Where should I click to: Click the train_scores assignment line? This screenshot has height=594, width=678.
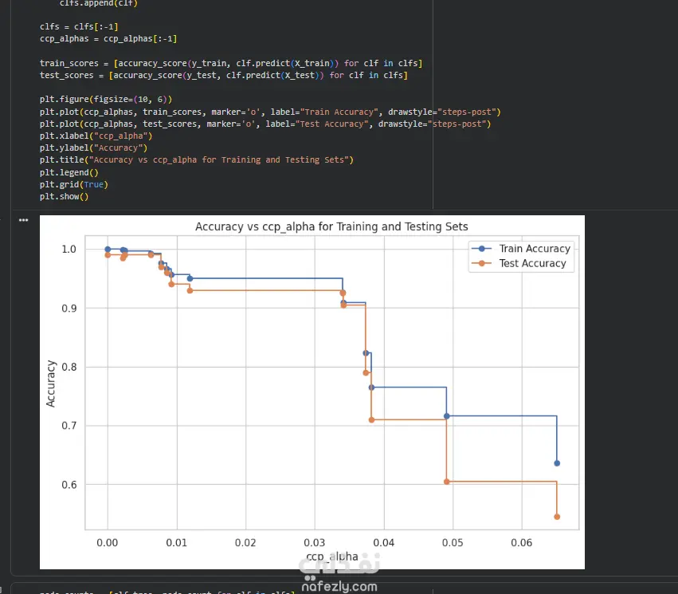tap(231, 63)
